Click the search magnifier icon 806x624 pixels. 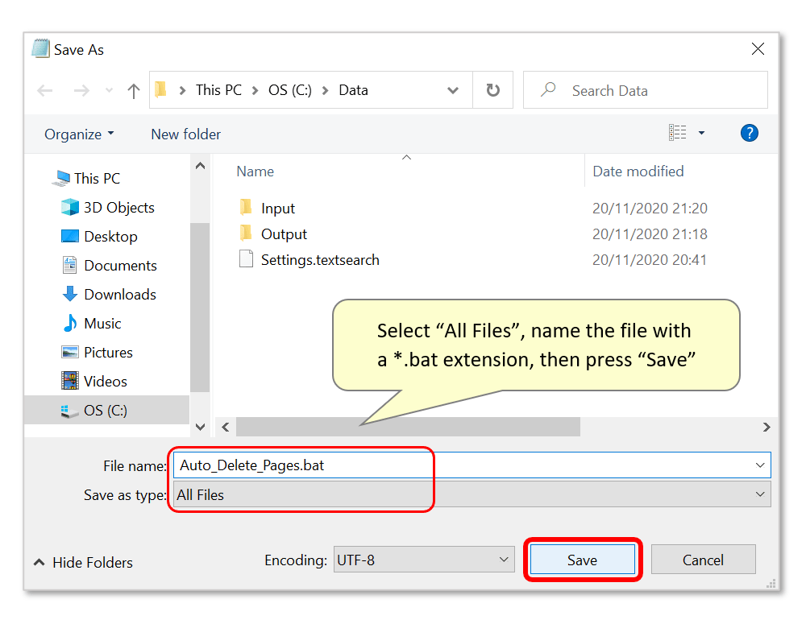click(x=548, y=89)
